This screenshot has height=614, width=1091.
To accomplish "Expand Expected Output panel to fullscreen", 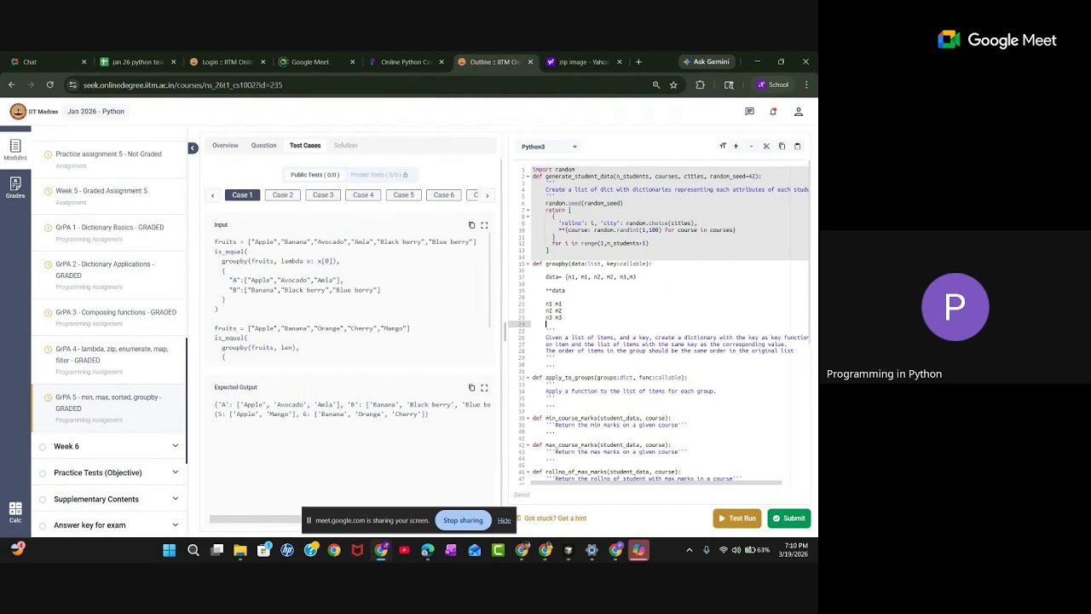I will point(484,387).
